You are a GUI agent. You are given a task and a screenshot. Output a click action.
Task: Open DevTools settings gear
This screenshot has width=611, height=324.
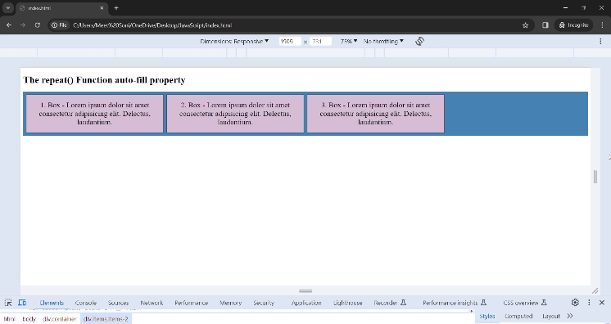tap(575, 302)
